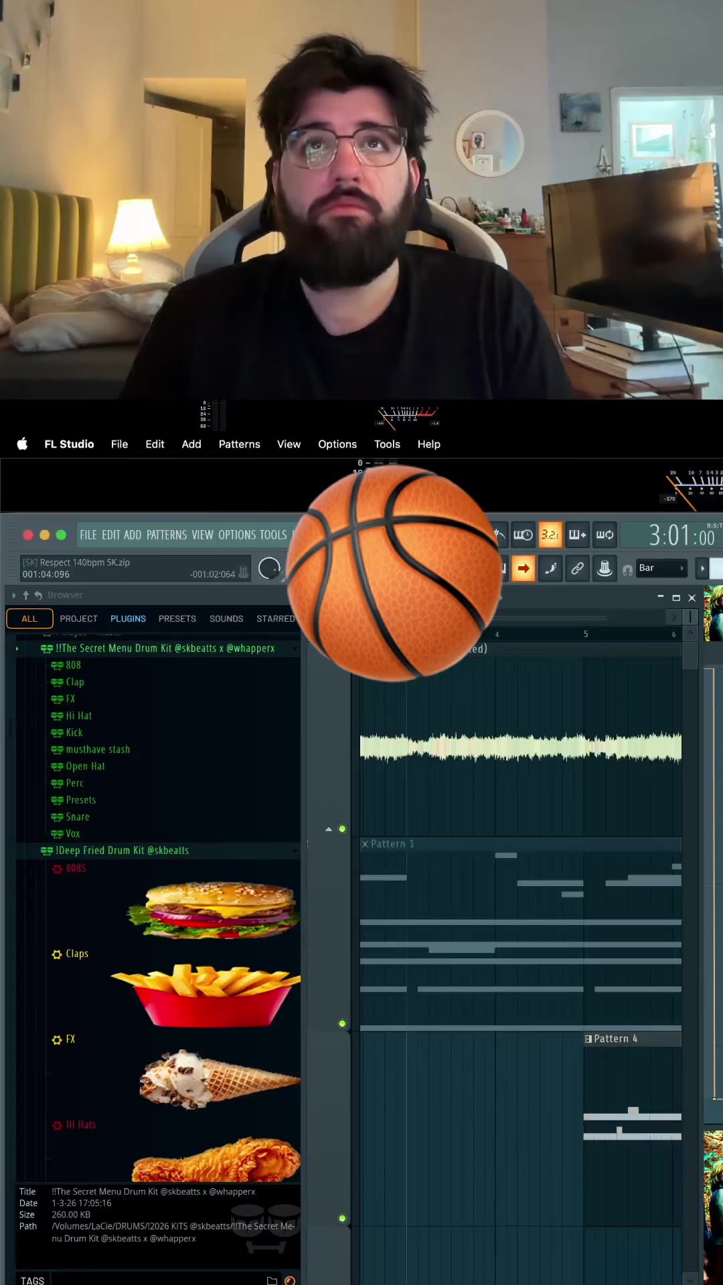
Task: Click the hint panel icon beside -001:02:064
Action: click(x=244, y=572)
